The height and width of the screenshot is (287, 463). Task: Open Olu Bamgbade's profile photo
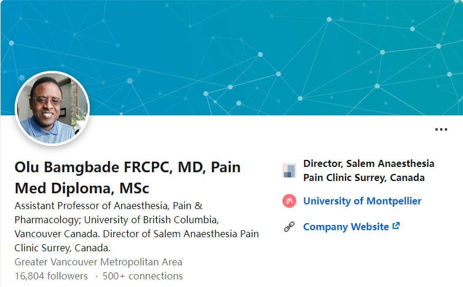[x=52, y=108]
